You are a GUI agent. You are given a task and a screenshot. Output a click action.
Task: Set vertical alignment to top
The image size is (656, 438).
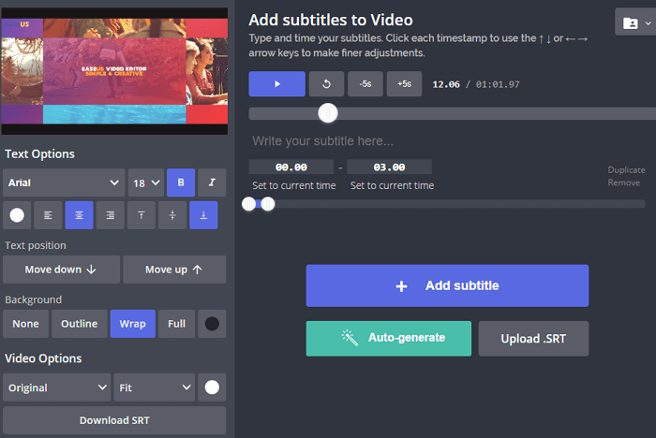pyautogui.click(x=142, y=215)
